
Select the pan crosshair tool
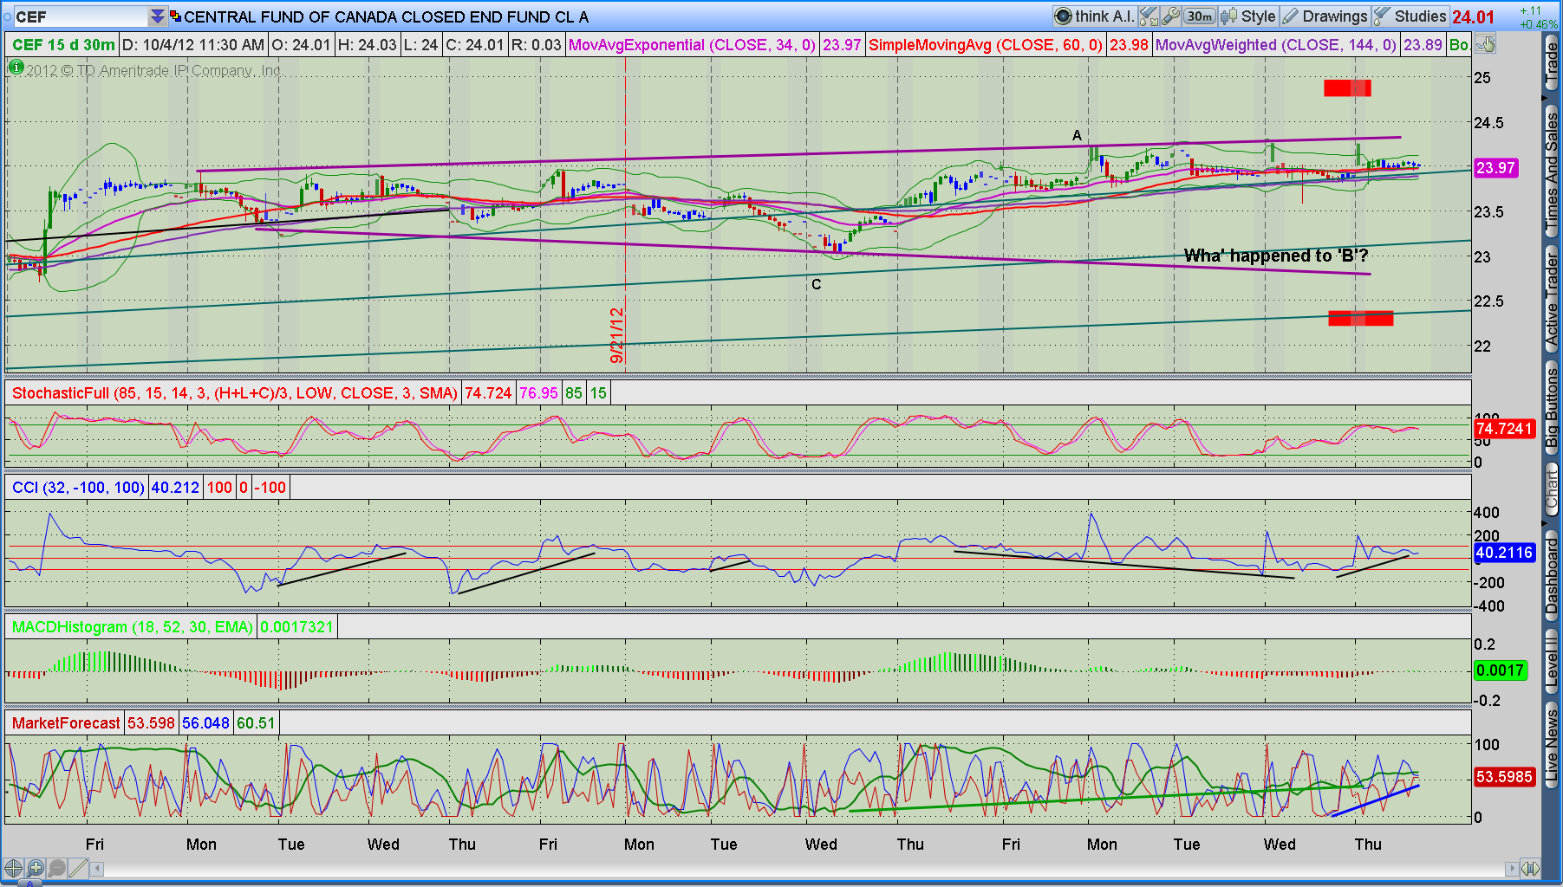coord(13,867)
